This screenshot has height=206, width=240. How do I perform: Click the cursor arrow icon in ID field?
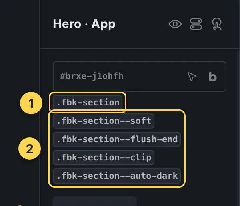click(192, 77)
